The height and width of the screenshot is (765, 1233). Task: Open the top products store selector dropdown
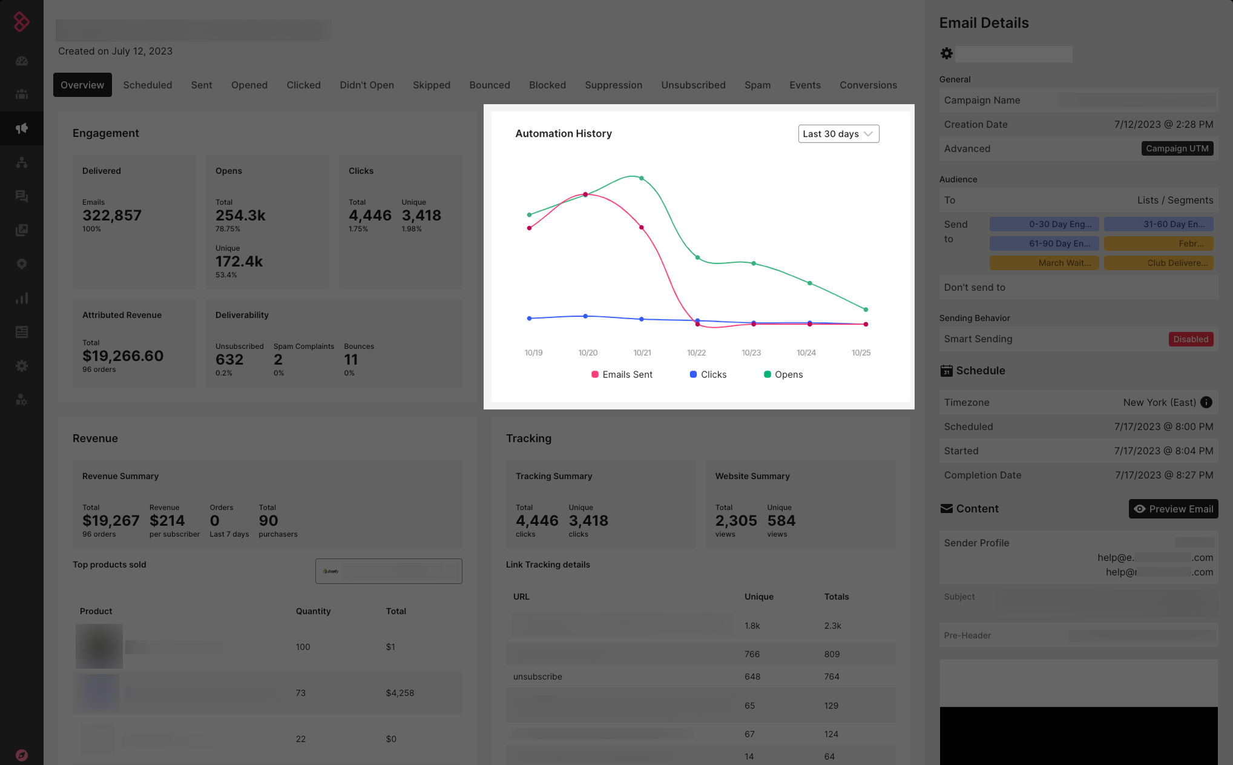pyautogui.click(x=389, y=571)
